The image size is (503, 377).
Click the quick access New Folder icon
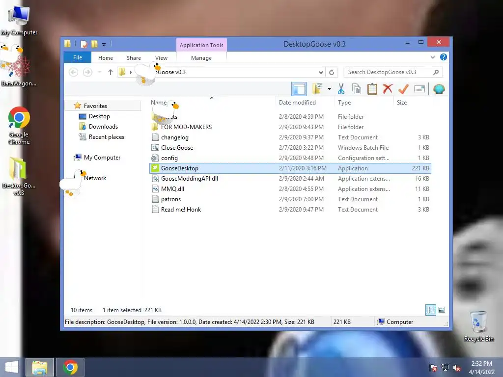[x=94, y=44]
